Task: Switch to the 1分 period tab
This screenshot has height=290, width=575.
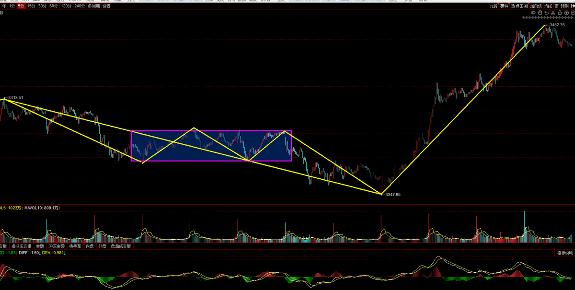Action: [x=11, y=6]
